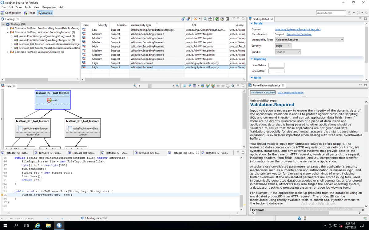Select the pencil annotation icon in the Trace toolbar
The height and width of the screenshot is (230, 369).
(189, 86)
